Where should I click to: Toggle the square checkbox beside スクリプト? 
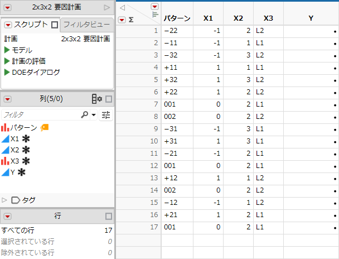coord(55,25)
